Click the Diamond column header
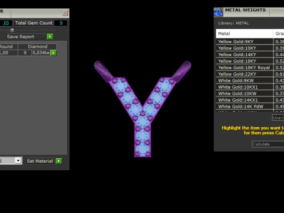This screenshot has height=213, width=284. pos(37,47)
